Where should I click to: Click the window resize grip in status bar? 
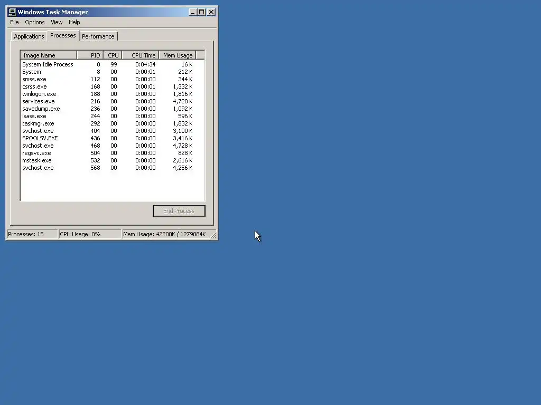(213, 235)
